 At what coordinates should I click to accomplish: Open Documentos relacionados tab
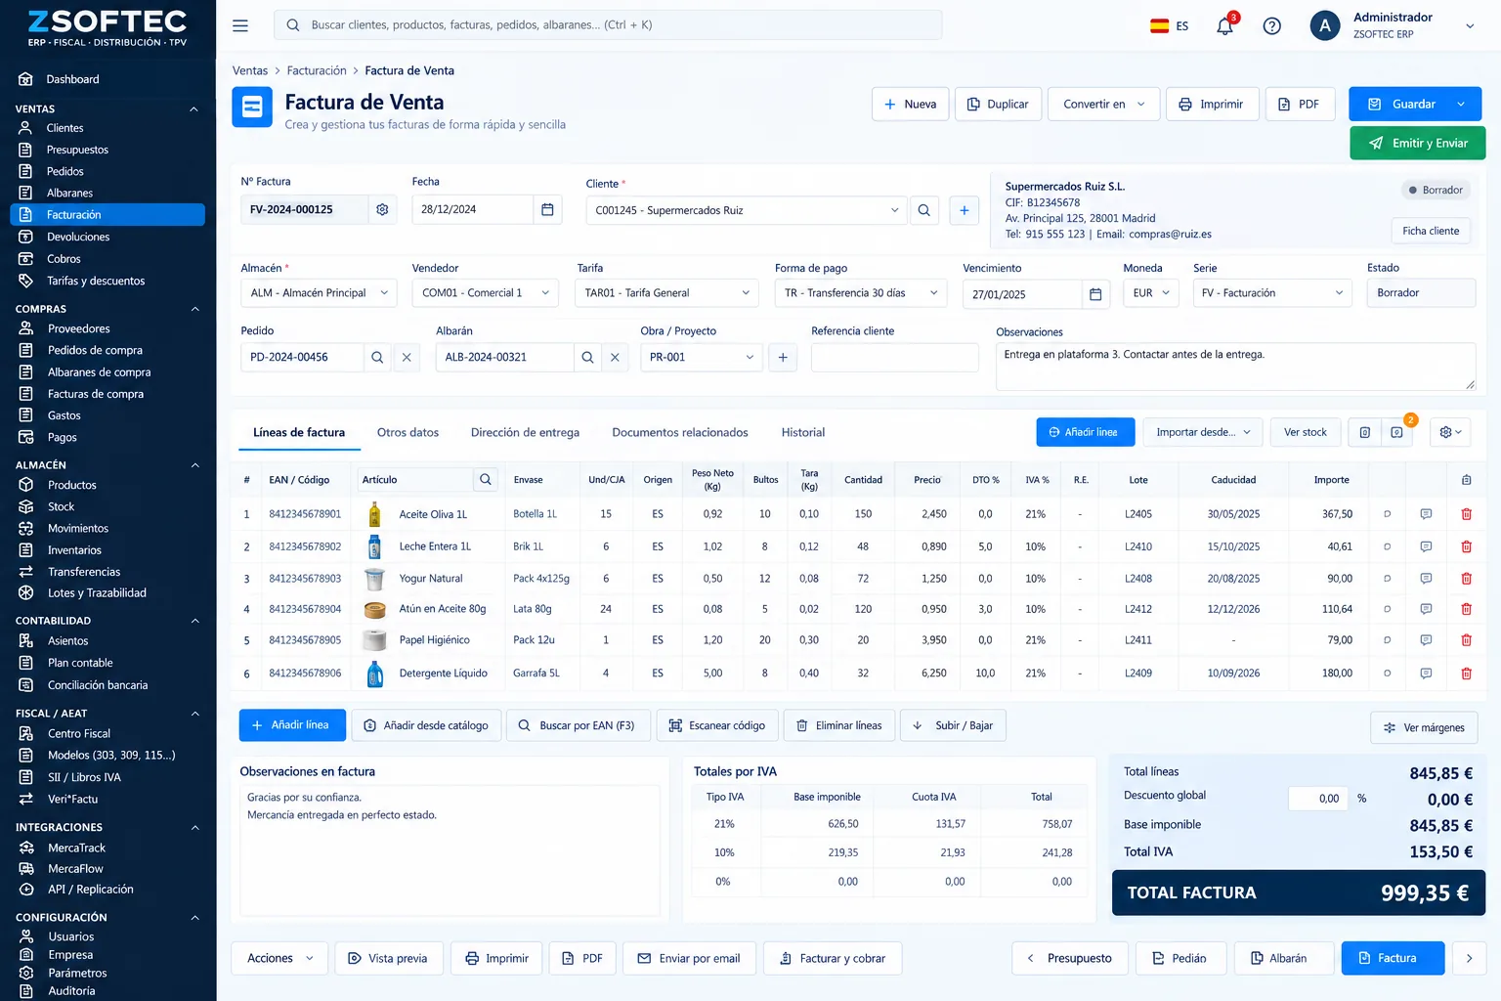point(680,432)
